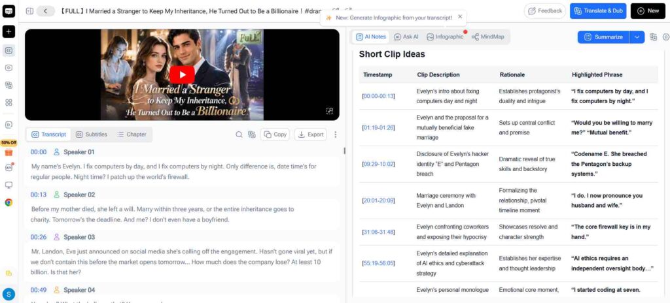The height and width of the screenshot is (303, 670).
Task: Open the user avatar S
Action: pos(9,294)
